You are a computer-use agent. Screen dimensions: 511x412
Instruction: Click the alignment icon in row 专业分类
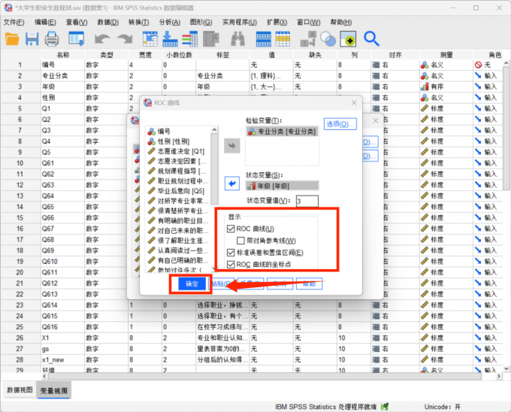coord(376,76)
